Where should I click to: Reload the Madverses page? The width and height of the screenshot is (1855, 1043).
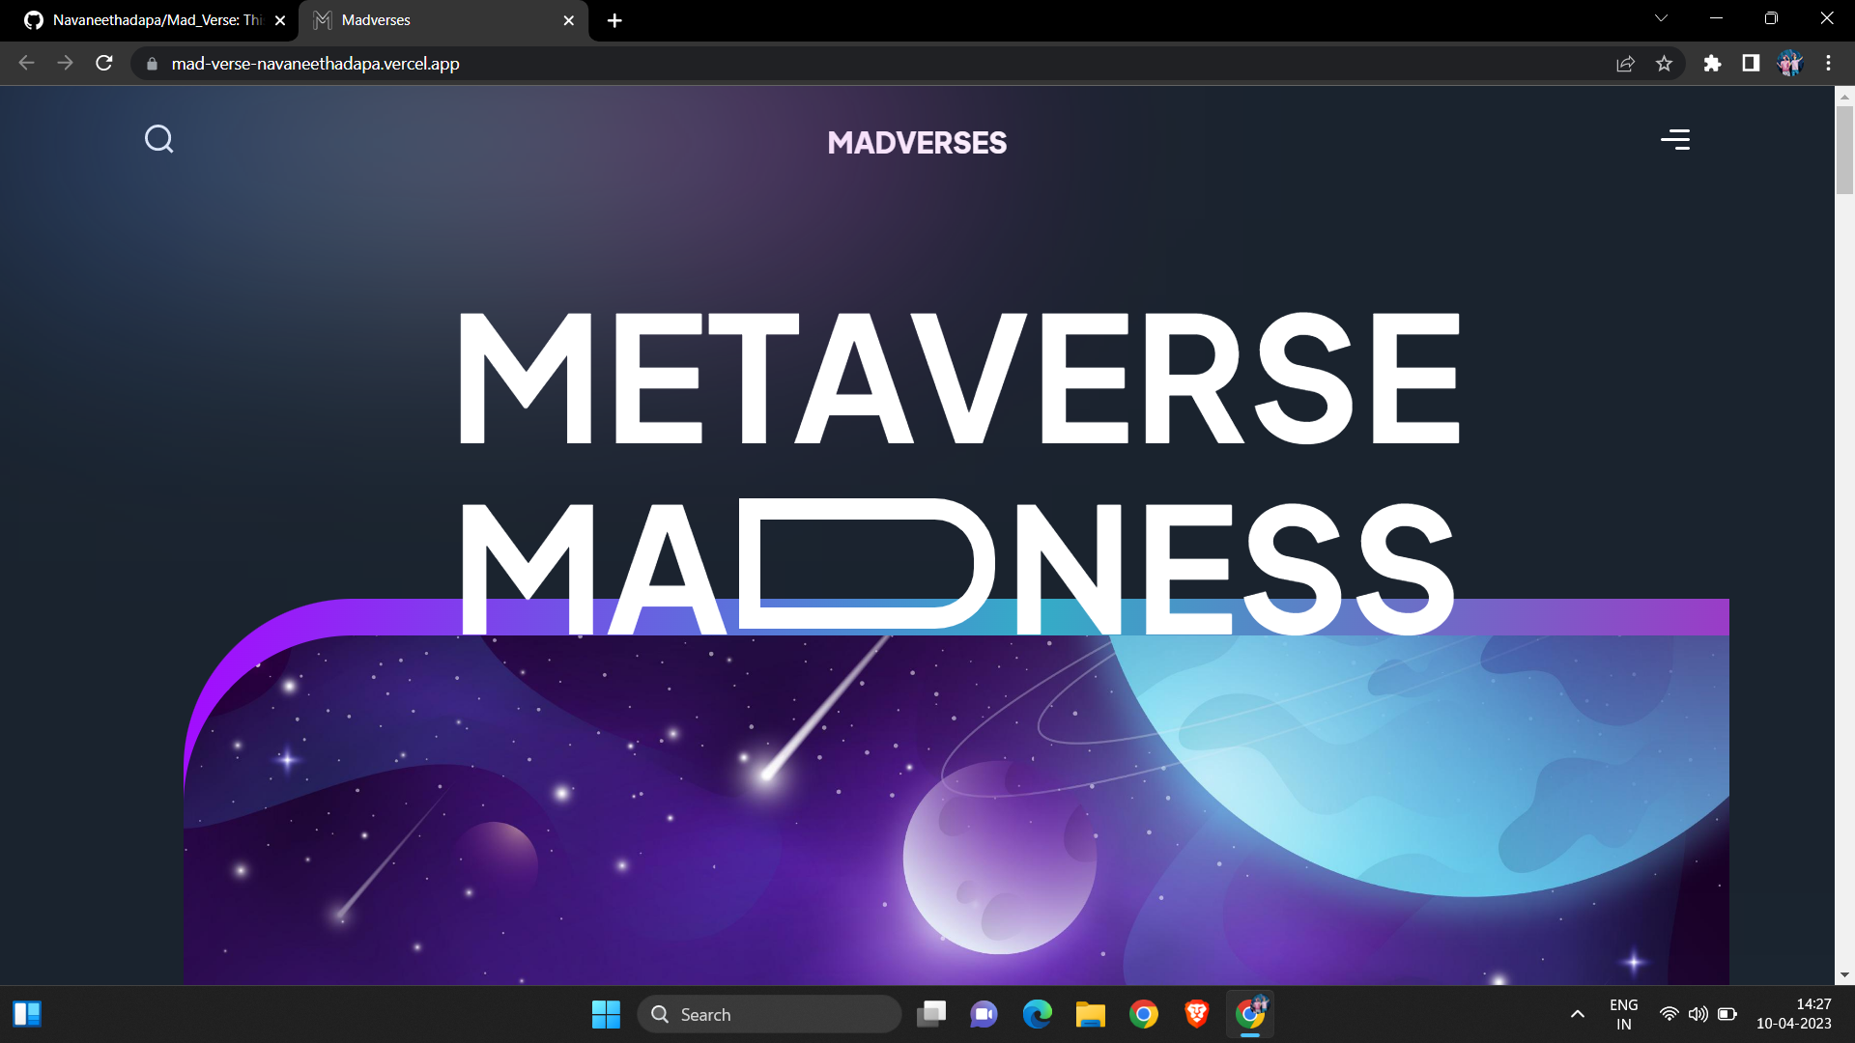pos(103,63)
